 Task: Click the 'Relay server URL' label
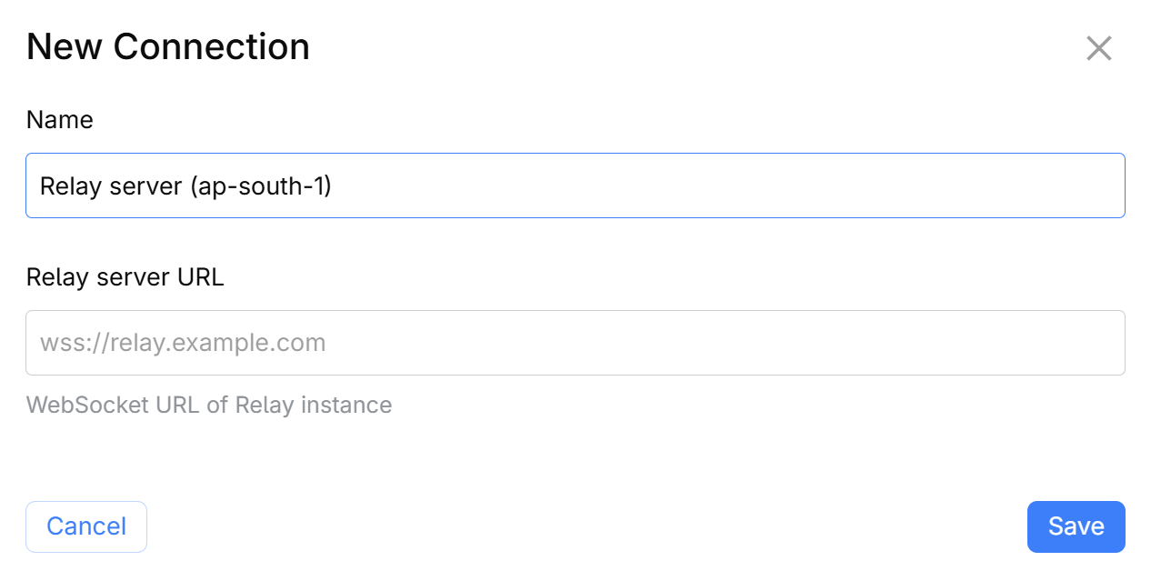125,276
